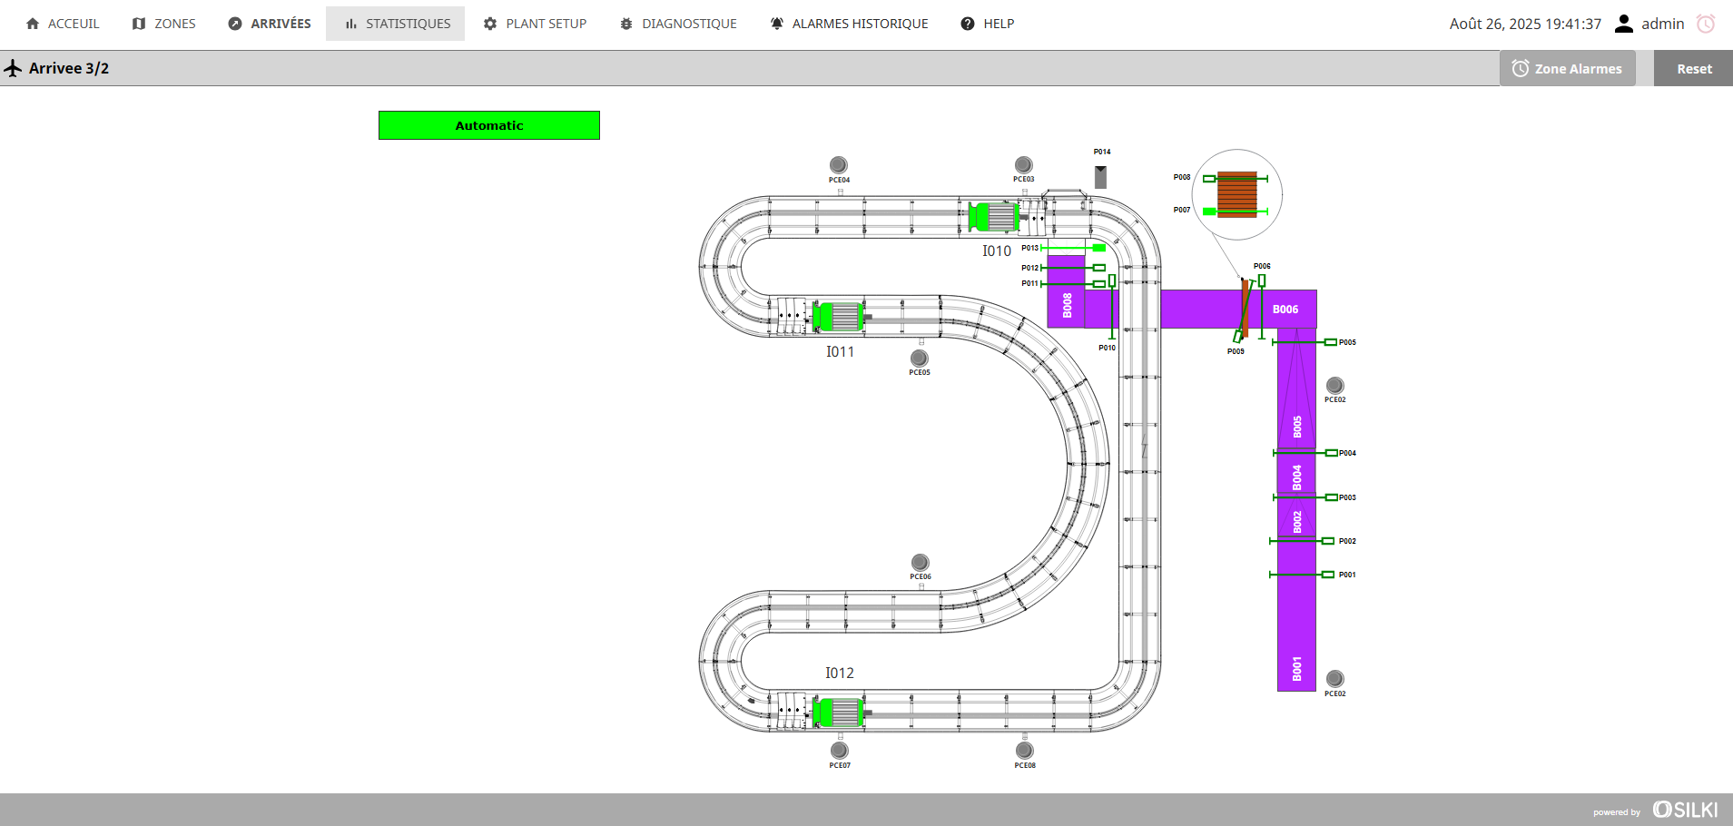Switch to the STATISTIQUES page

pos(396,24)
